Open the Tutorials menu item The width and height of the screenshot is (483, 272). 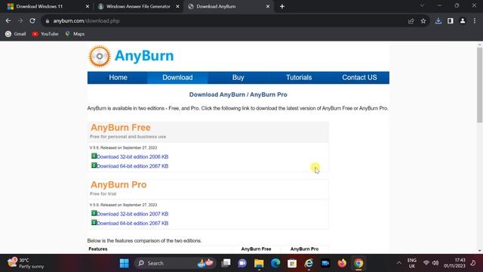coord(299,77)
